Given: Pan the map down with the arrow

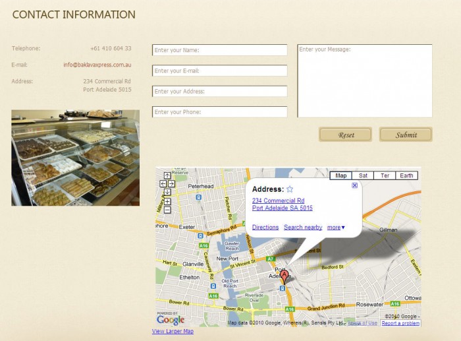Looking at the screenshot, I should pos(167,192).
